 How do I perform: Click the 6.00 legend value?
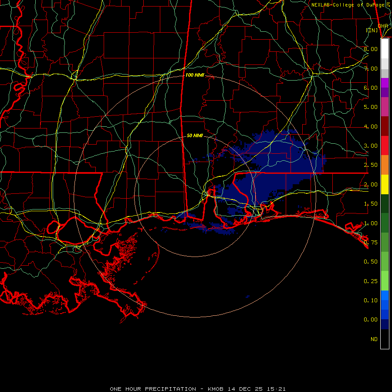tap(371, 88)
